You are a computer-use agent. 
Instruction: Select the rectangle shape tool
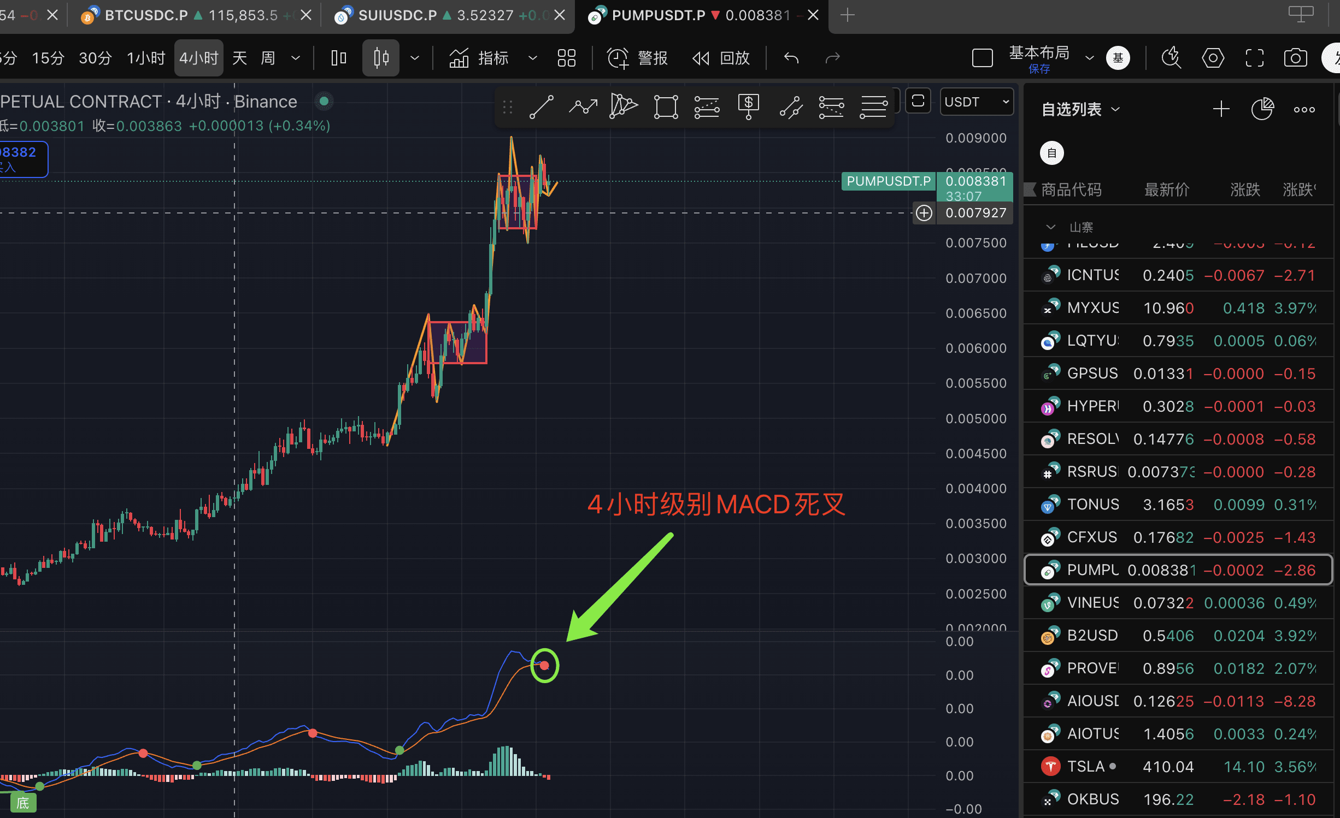tap(666, 106)
